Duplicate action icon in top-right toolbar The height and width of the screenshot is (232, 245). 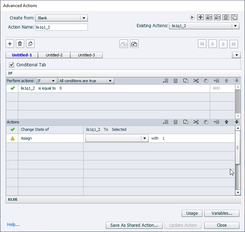point(234,17)
